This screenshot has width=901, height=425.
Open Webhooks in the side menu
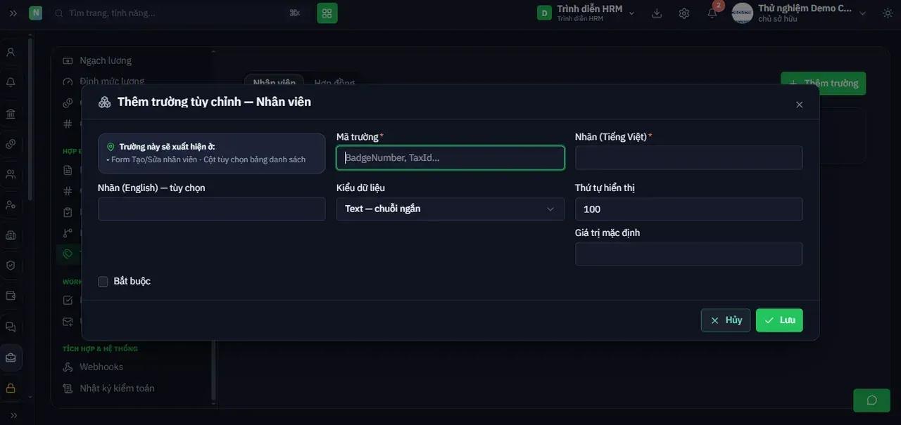point(101,367)
